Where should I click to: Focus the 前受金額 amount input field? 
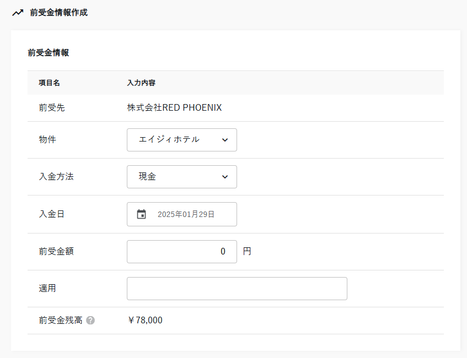coord(181,251)
